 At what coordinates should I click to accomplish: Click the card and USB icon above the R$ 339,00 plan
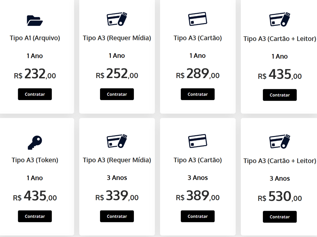[117, 141]
